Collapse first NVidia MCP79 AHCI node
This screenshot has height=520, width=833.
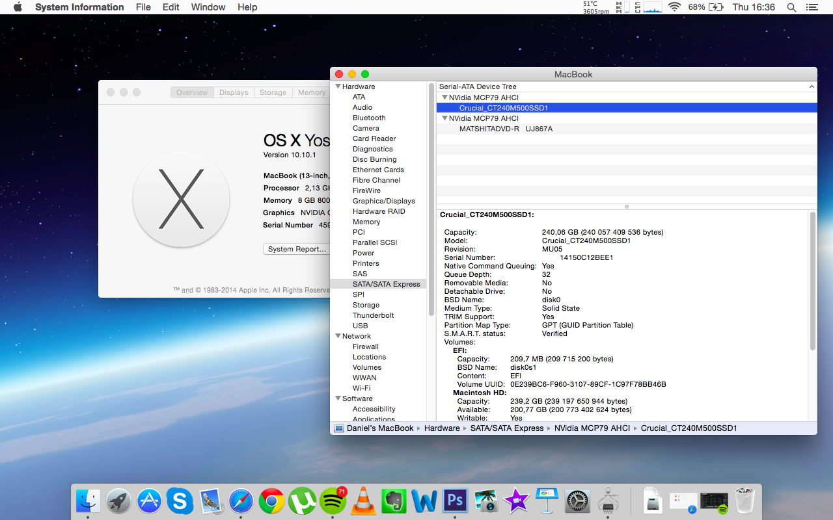coord(445,97)
